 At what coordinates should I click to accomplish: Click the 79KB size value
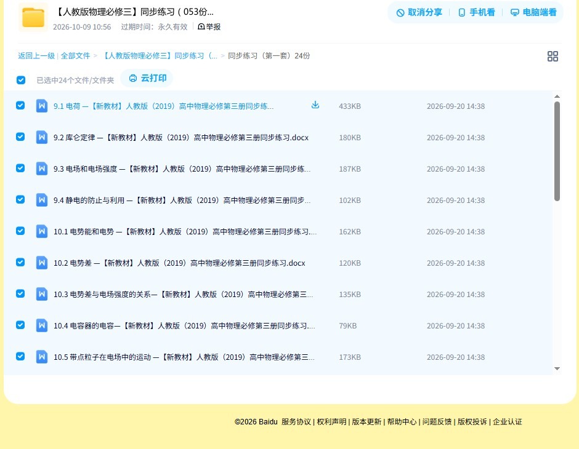click(348, 326)
